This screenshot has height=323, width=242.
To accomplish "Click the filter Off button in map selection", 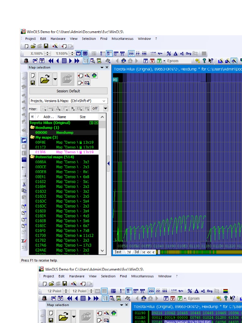I will (95, 109).
